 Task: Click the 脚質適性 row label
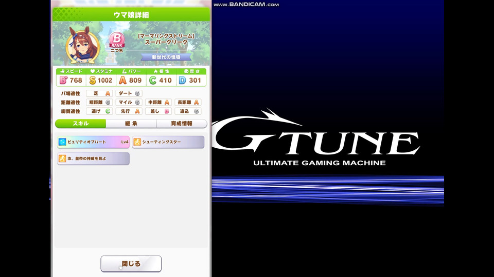pyautogui.click(x=70, y=111)
